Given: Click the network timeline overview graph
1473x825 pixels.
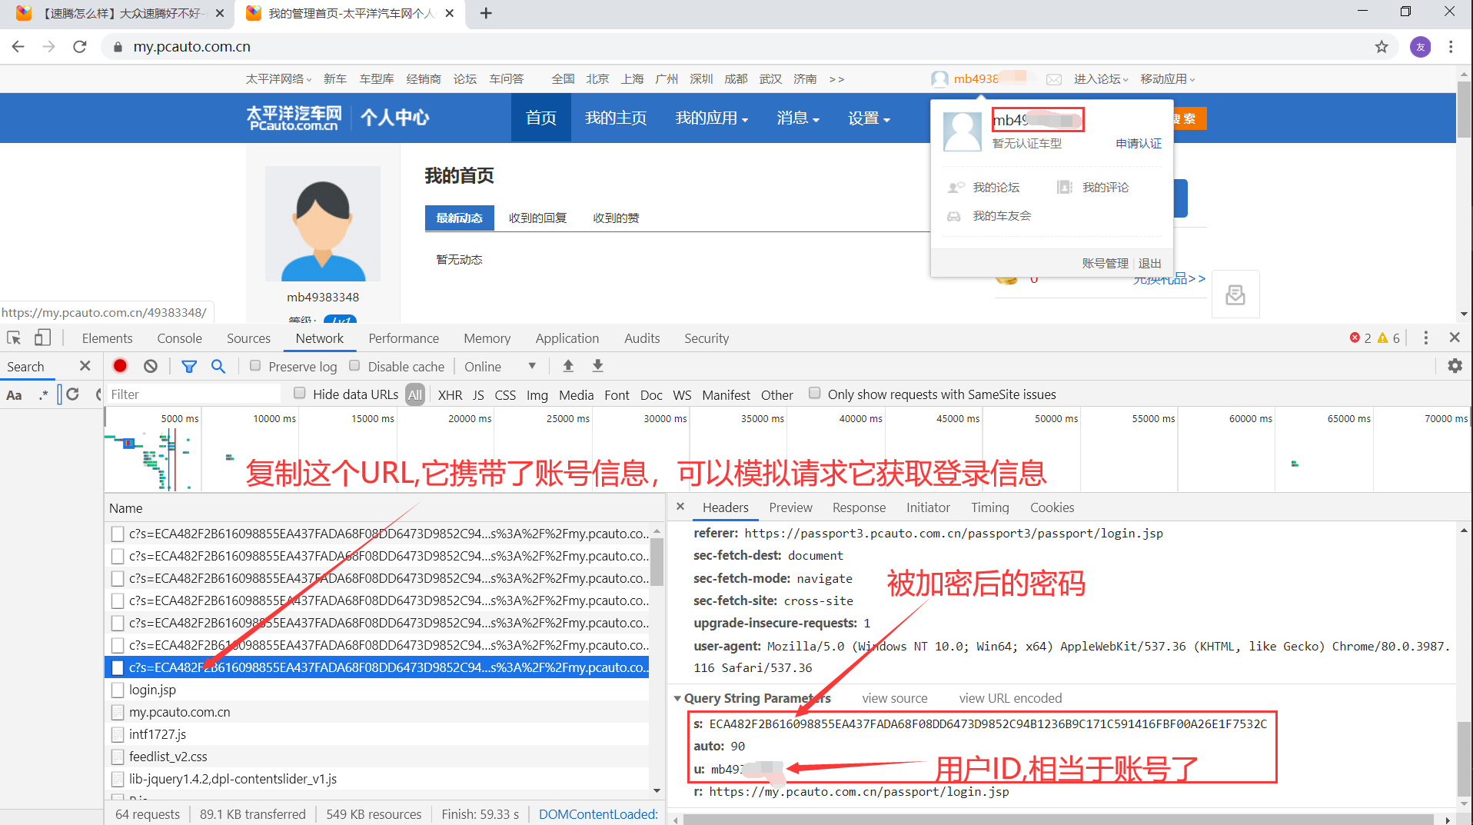Looking at the screenshot, I should 786,451.
